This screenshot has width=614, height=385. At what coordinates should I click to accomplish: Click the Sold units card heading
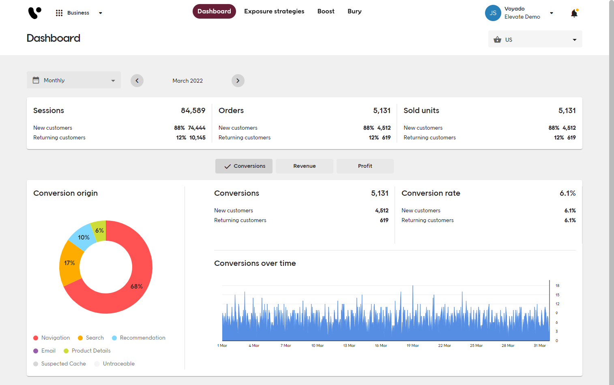(421, 111)
